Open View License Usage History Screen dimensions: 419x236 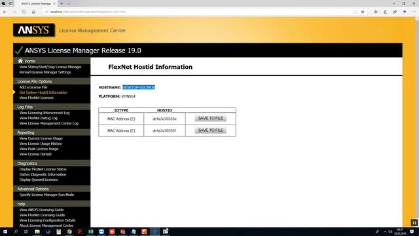point(41,144)
